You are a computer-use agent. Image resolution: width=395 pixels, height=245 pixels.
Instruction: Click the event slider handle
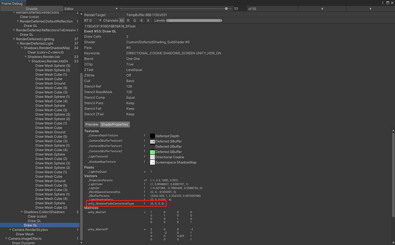point(226,9)
